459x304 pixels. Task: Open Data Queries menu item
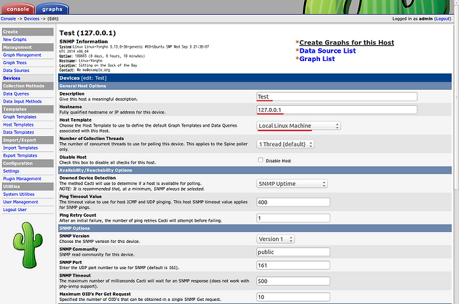[16, 93]
